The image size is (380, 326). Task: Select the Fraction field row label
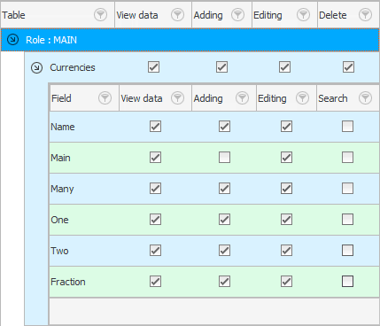tap(68, 282)
